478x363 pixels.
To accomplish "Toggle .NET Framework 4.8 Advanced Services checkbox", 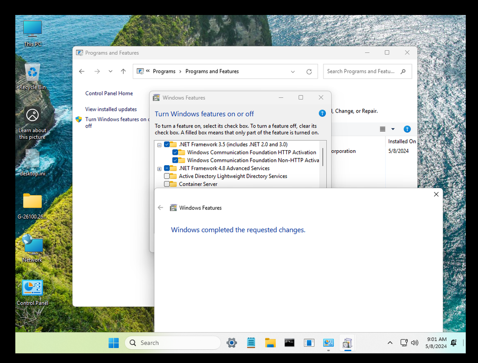I will [167, 168].
